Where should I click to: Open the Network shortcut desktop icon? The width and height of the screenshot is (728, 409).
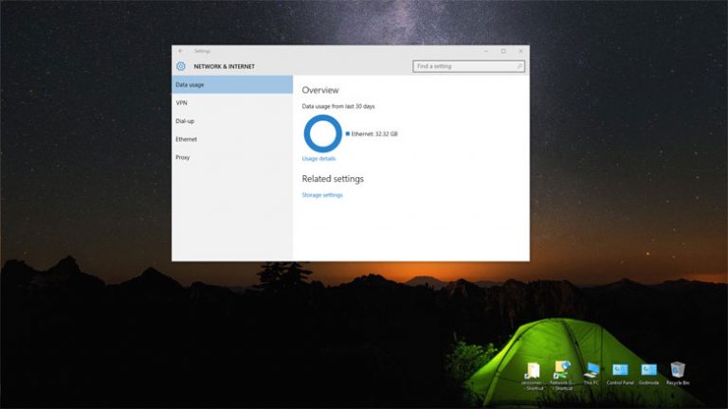click(x=562, y=375)
